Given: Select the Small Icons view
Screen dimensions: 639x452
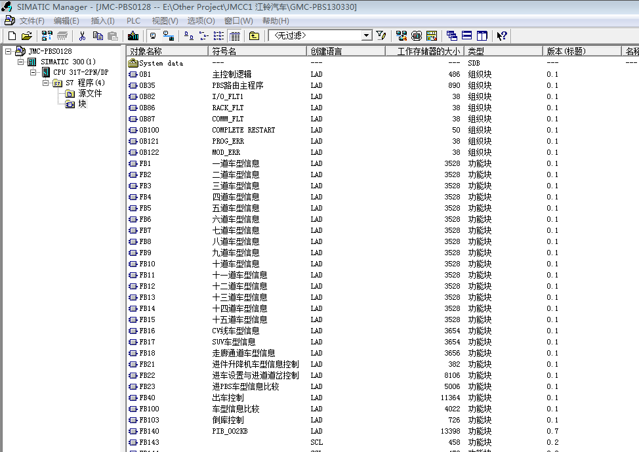Looking at the screenshot, I should tap(204, 36).
